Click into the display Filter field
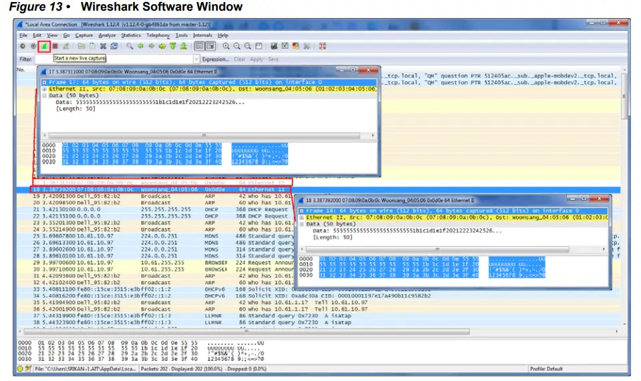Viewport: 641px width, 381px height. pyautogui.click(x=114, y=59)
